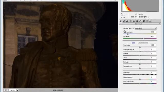164x92 pixels.
Task: Click the Оттенок value field +21
Action: [x=153, y=37]
